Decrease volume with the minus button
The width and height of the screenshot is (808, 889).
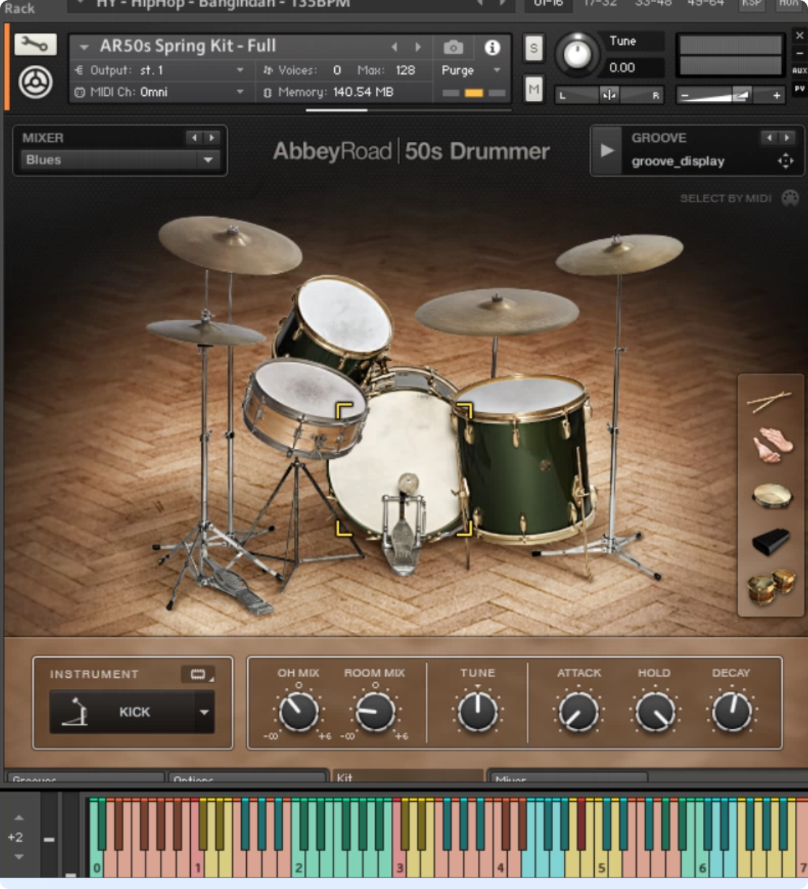click(684, 96)
